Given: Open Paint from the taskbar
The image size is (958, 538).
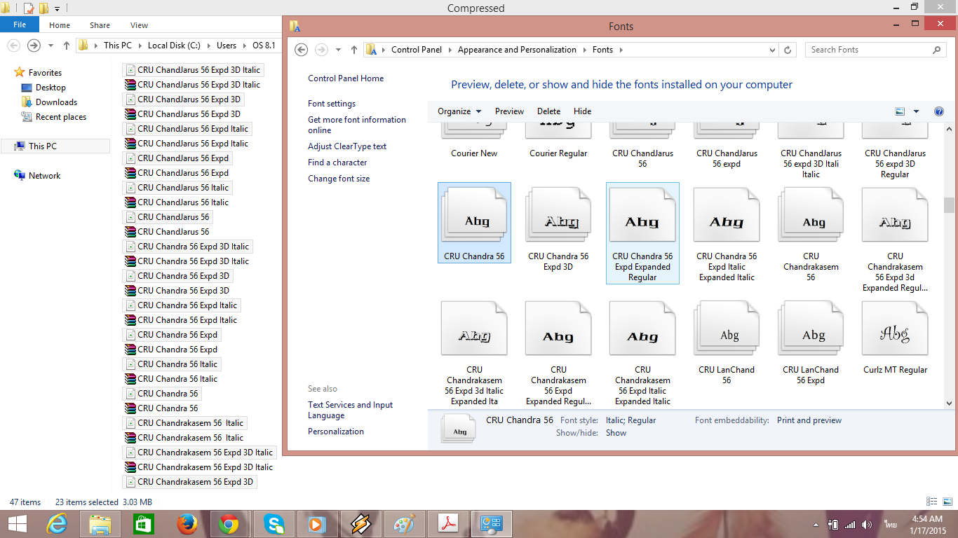Looking at the screenshot, I should coord(405,523).
